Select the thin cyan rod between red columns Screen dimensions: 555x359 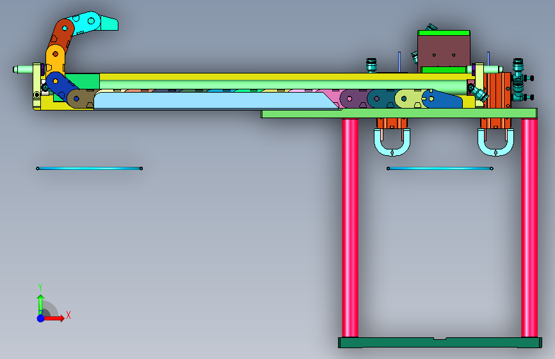pos(440,169)
